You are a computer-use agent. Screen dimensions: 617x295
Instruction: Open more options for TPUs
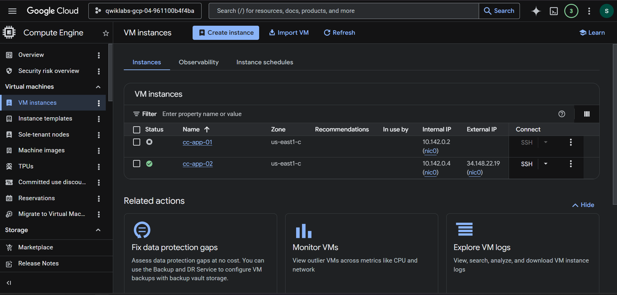click(99, 167)
